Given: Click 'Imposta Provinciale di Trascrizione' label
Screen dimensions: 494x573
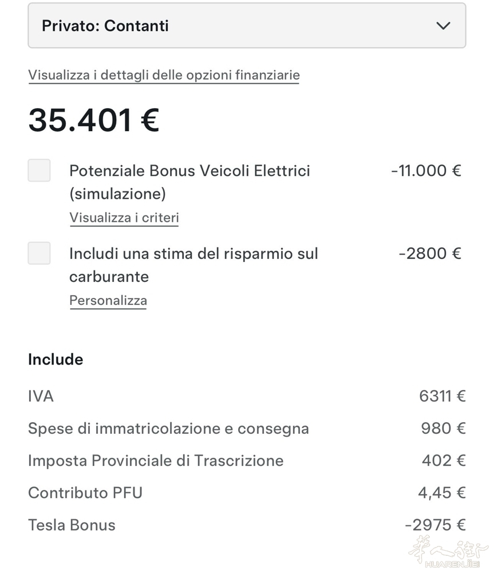Looking at the screenshot, I should coord(156,461).
